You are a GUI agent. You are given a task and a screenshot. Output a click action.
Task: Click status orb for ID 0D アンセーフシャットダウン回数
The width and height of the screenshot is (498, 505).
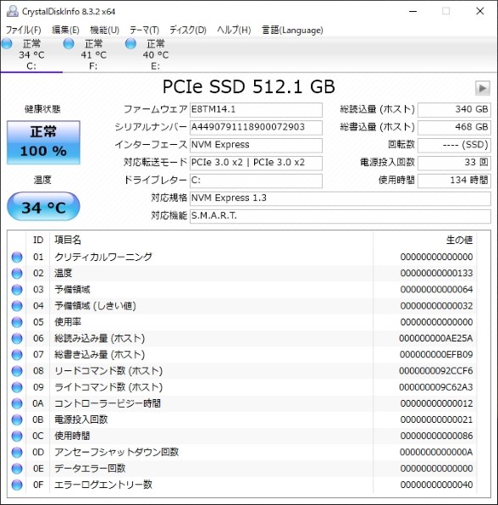coord(17,452)
